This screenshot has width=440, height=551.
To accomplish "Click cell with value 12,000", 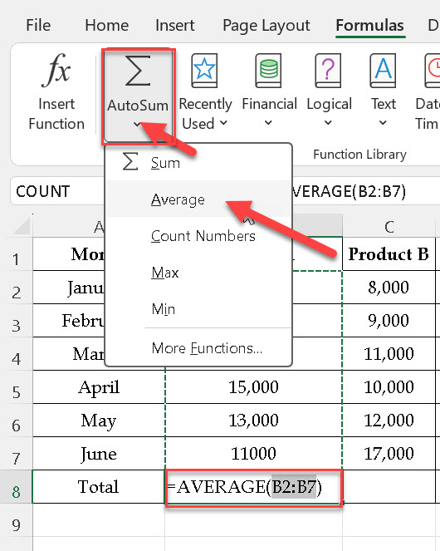I will (389, 420).
